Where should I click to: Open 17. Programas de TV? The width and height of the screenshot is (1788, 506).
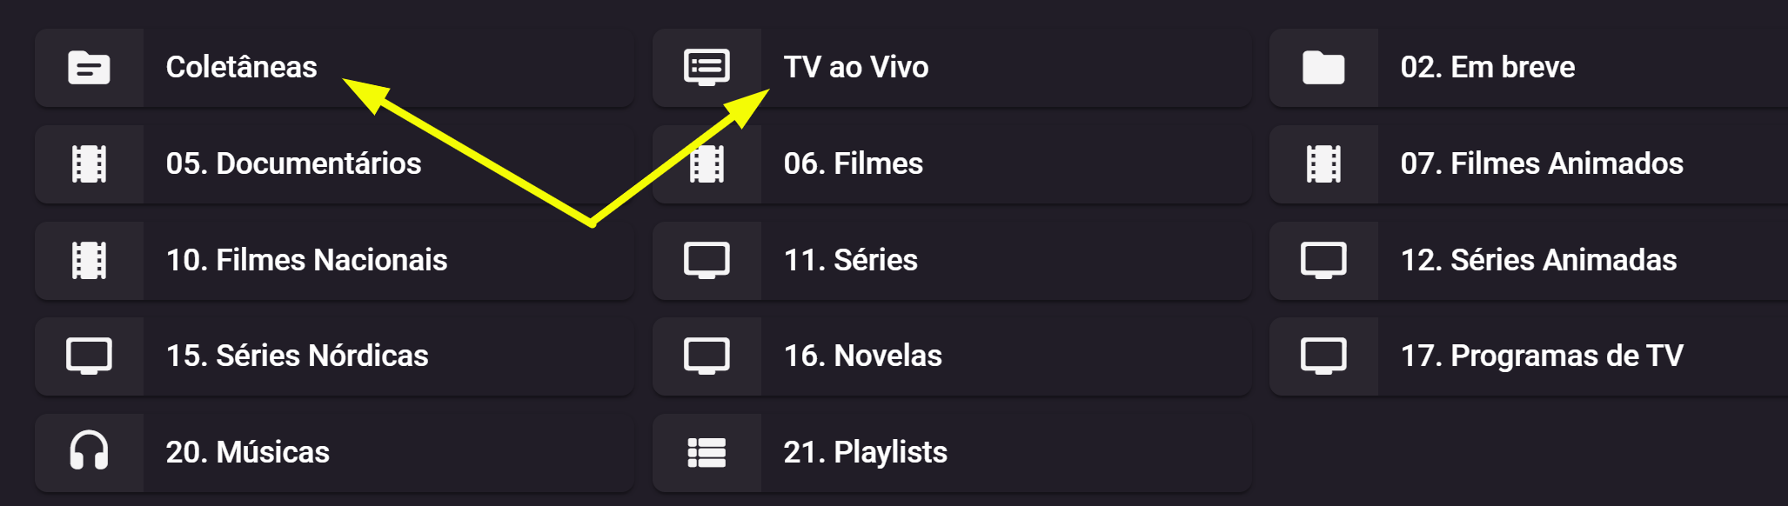click(1542, 356)
